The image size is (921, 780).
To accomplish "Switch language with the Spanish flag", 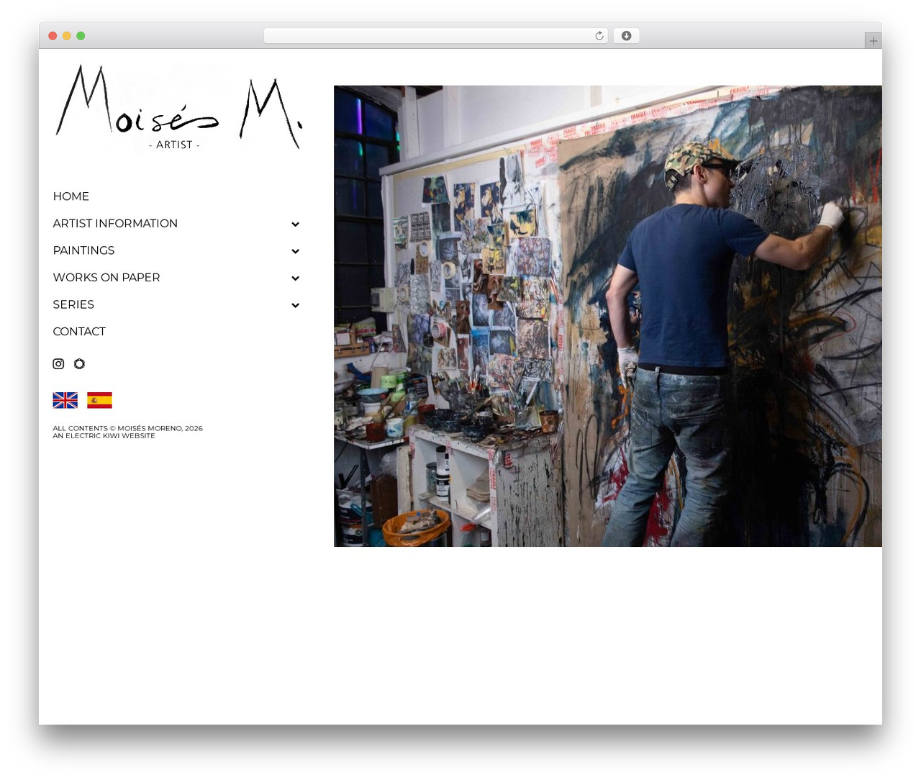I will (99, 400).
